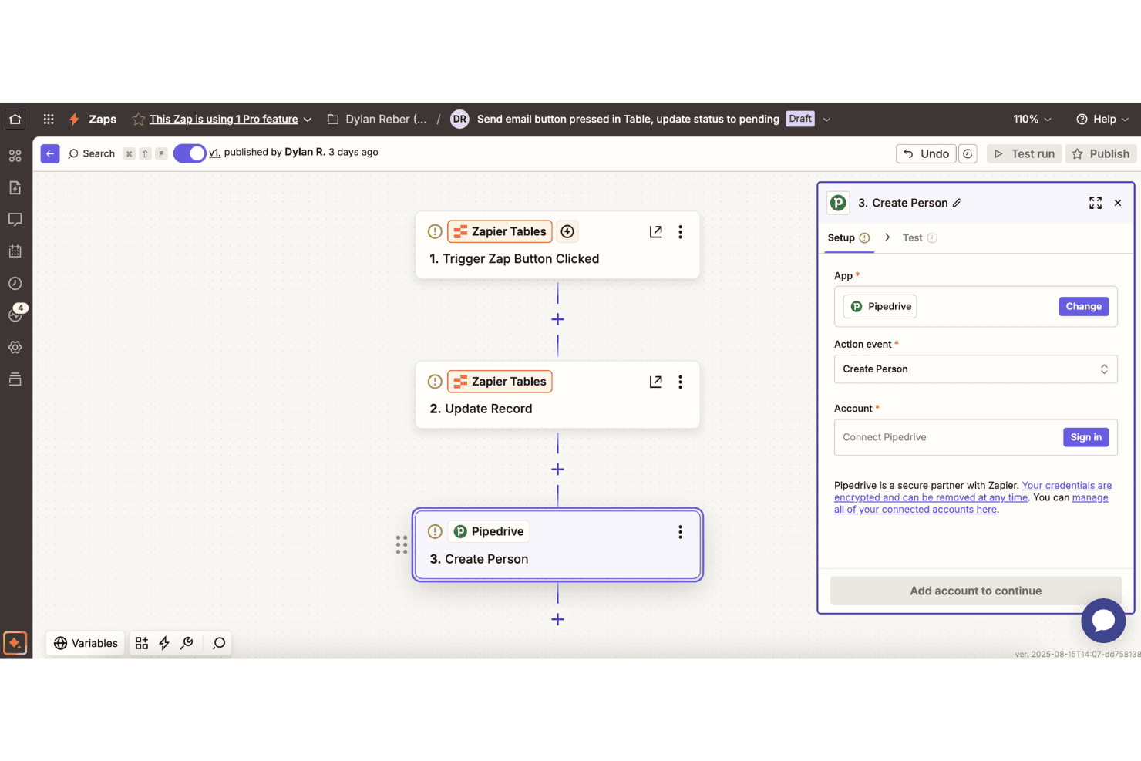1141x761 pixels.
Task: Open the 110% zoom level dropdown
Action: [x=1032, y=119]
